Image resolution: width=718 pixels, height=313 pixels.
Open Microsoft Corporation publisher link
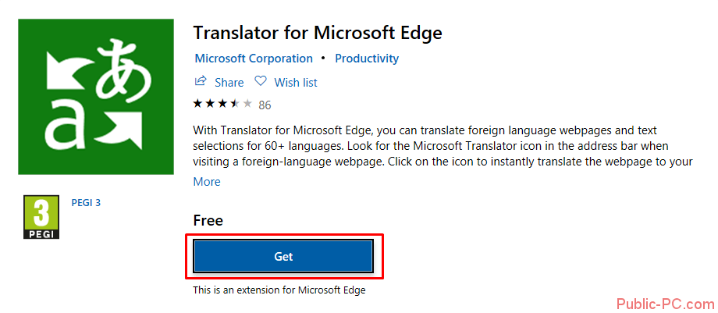tap(254, 59)
